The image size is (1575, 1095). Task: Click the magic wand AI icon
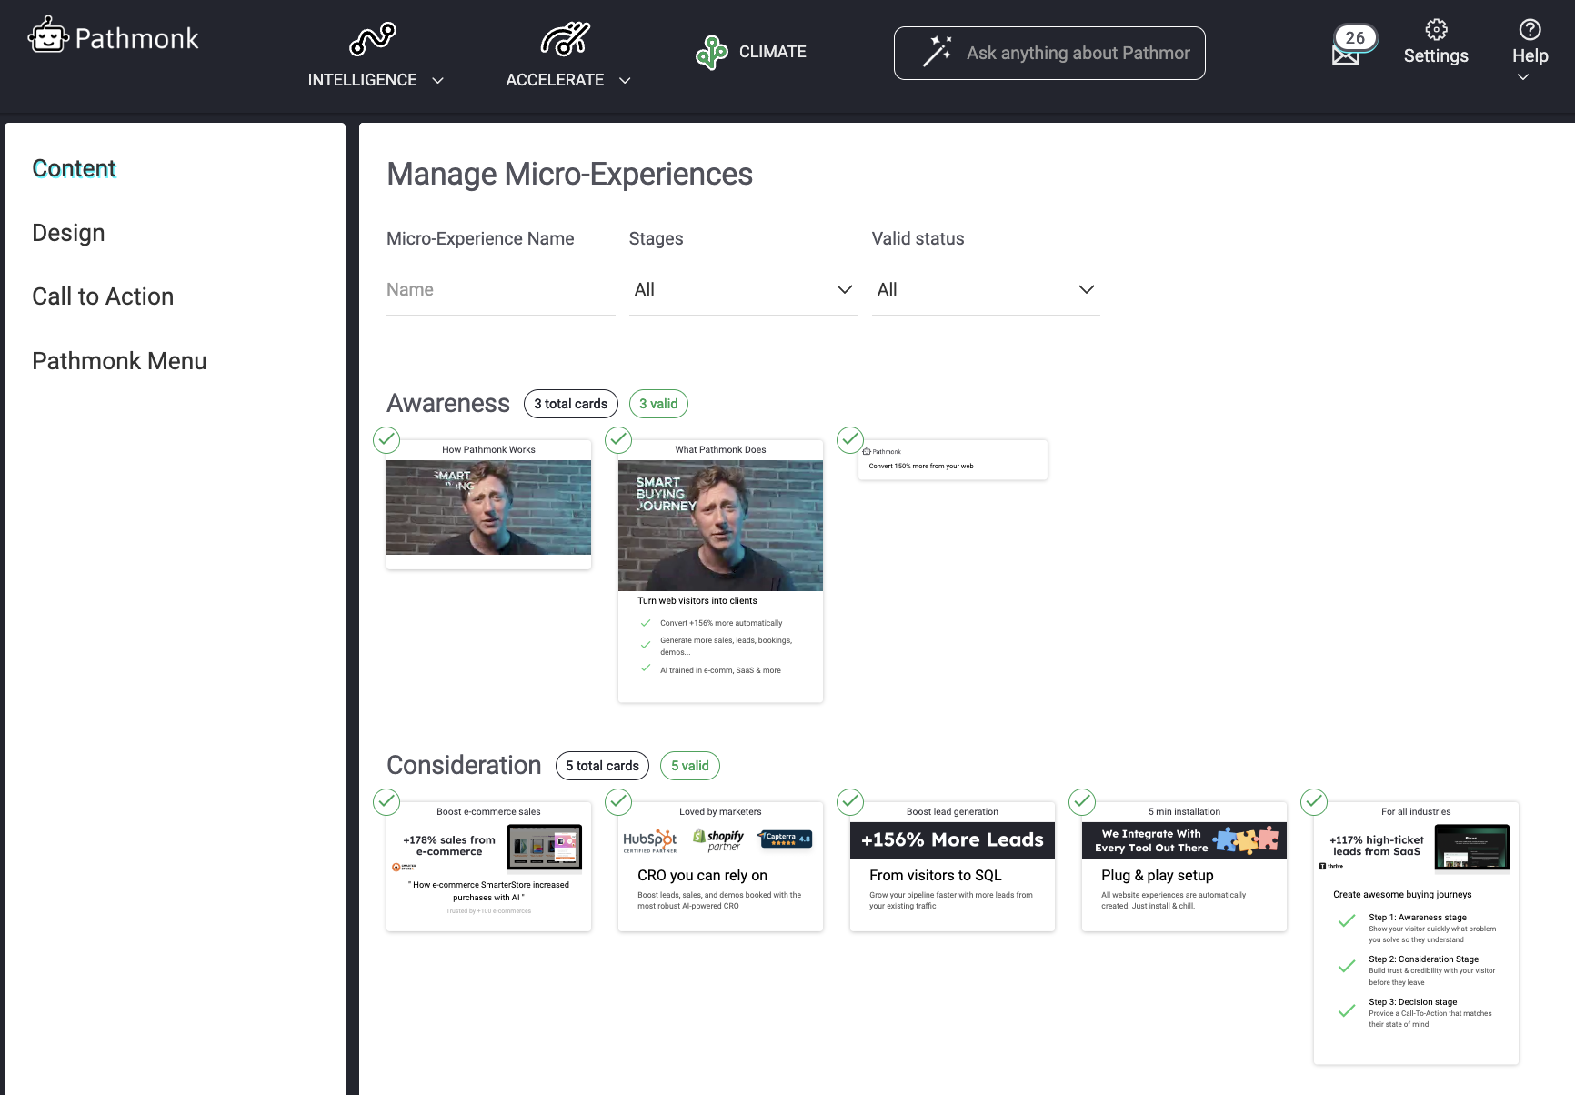tap(937, 53)
